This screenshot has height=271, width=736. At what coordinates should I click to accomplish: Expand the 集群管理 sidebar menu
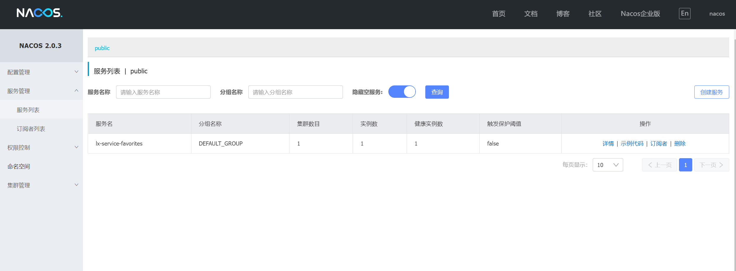41,185
